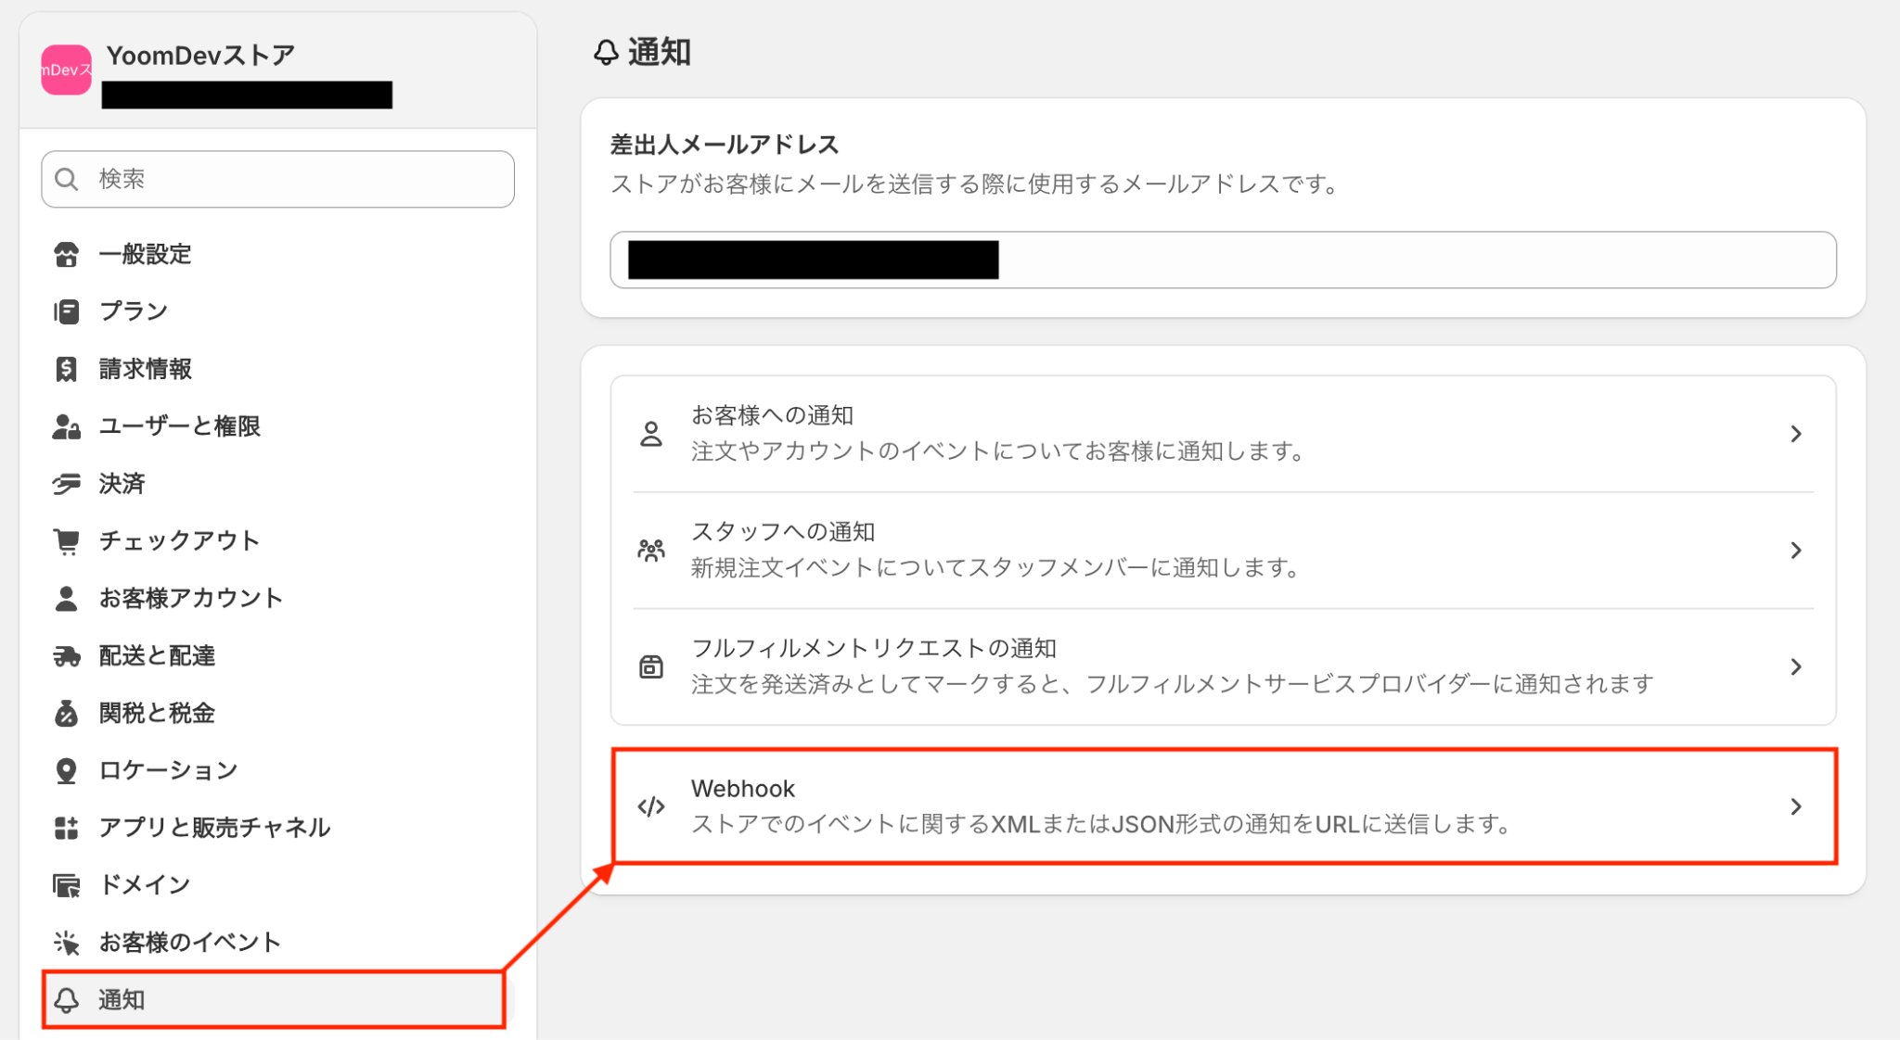This screenshot has height=1040, width=1900.
Task: Click the 請求情報 billing receipt icon
Action: pyautogui.click(x=66, y=369)
